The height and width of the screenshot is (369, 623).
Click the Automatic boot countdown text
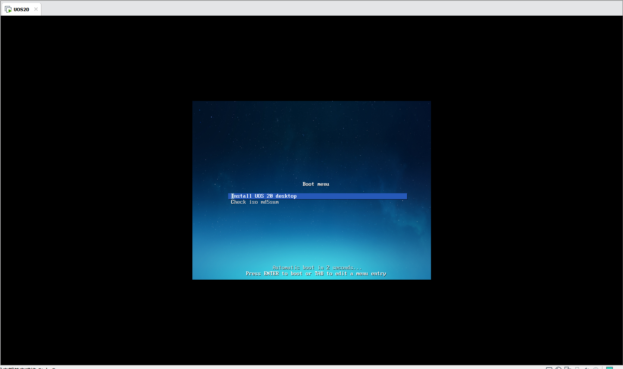[x=317, y=268]
